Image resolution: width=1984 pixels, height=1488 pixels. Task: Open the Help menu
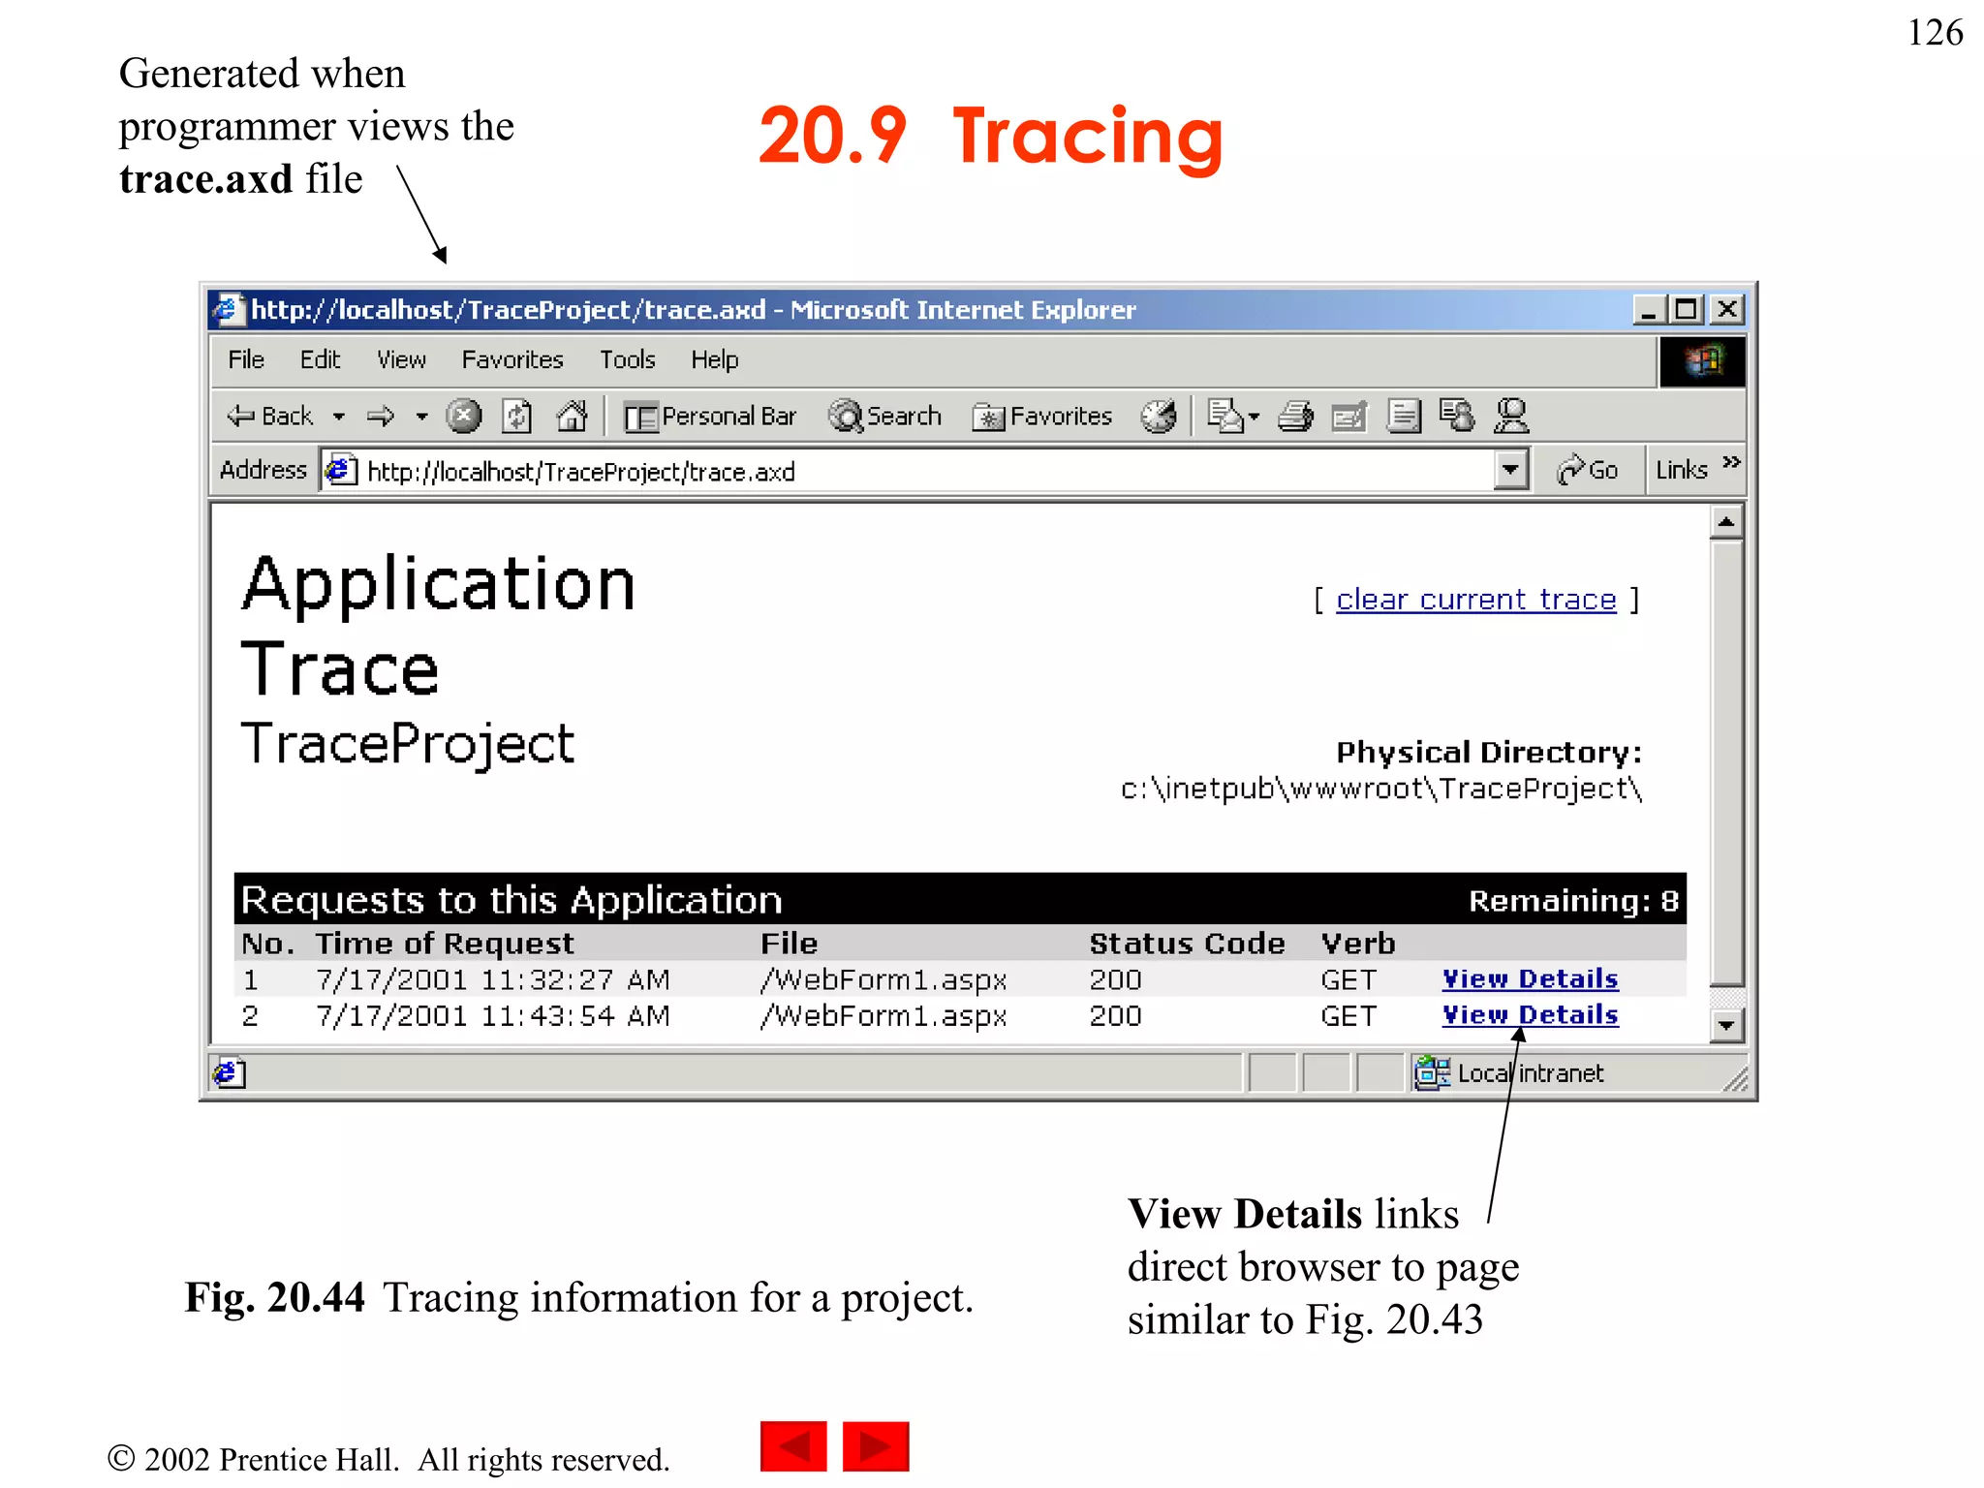click(715, 360)
